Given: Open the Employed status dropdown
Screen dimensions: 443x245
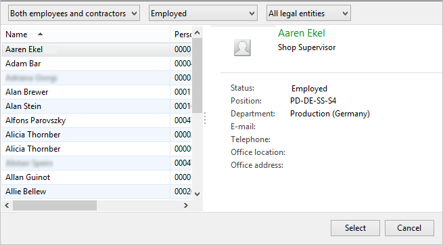Looking at the screenshot, I should pos(203,14).
